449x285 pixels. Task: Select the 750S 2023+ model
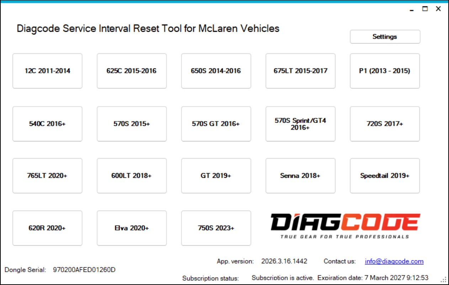(x=216, y=228)
